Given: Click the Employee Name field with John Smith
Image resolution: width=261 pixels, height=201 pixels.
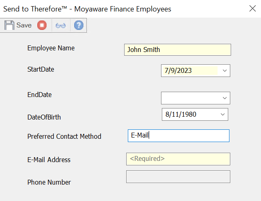Looking at the screenshot, I should (177, 50).
